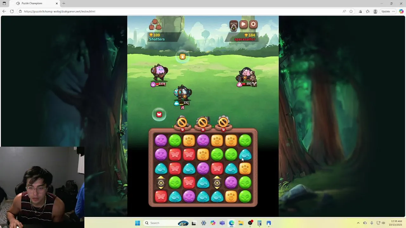
Task: Select the cyan fish tile in second row
Action: 245,155
